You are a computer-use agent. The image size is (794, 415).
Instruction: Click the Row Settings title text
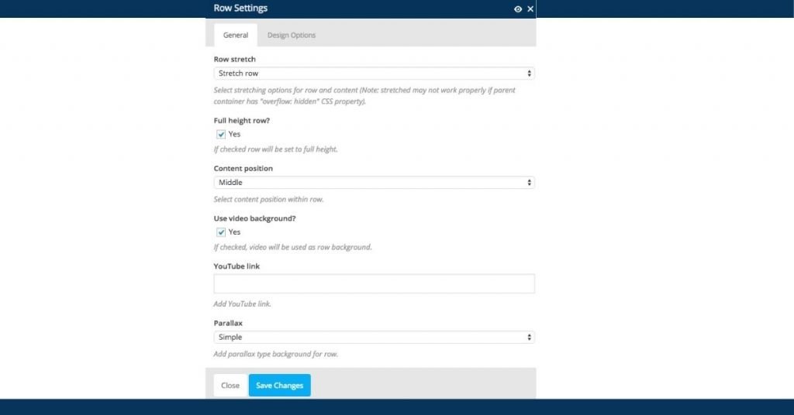click(240, 8)
